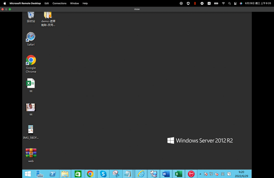This screenshot has height=178, width=274.
Task: Open Spotlight search
Action: 230,3
